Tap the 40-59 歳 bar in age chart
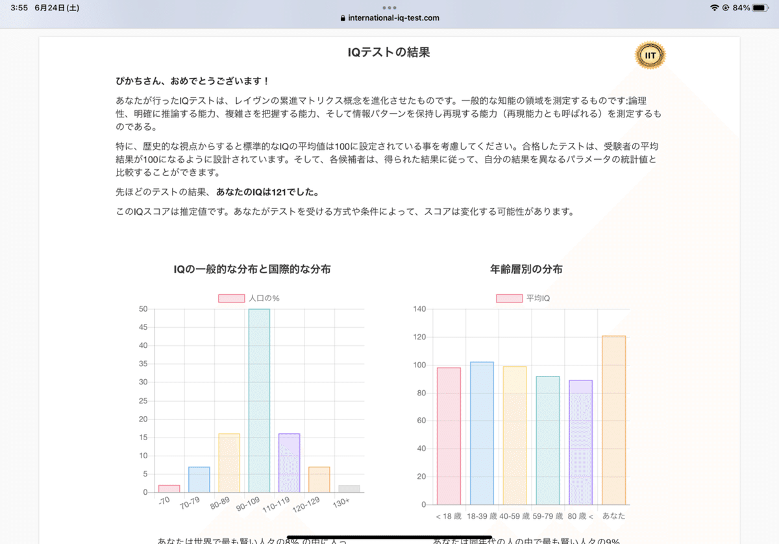779x544 pixels. (x=515, y=436)
